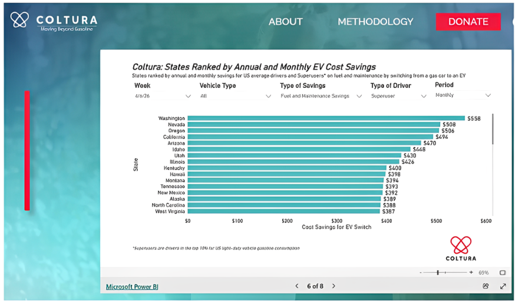Viewport: 515px width, 301px height.
Task: Open the Microsoft Power BI link
Action: [132, 286]
